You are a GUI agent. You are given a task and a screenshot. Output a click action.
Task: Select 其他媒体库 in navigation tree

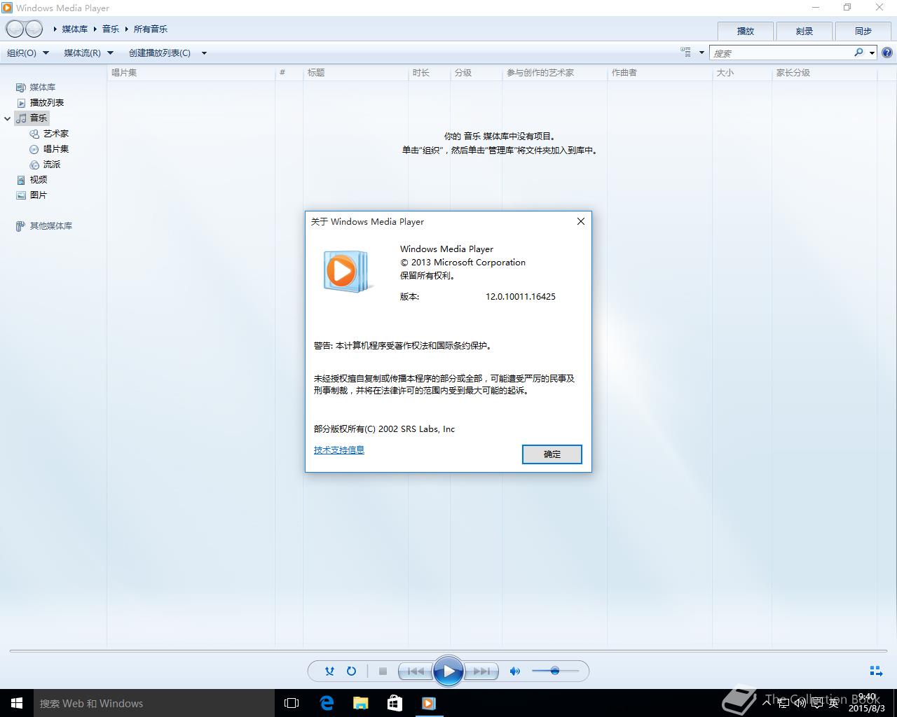click(50, 226)
